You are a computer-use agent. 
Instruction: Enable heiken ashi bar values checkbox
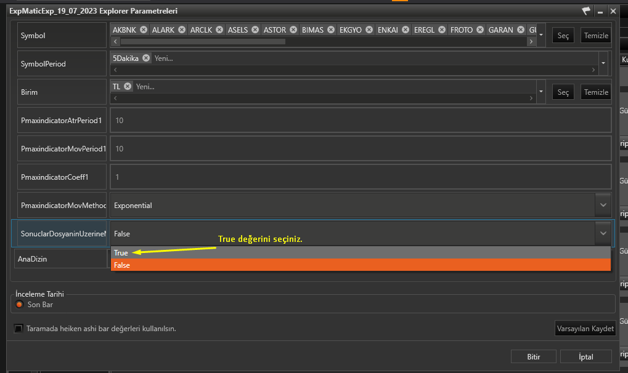[18, 329]
